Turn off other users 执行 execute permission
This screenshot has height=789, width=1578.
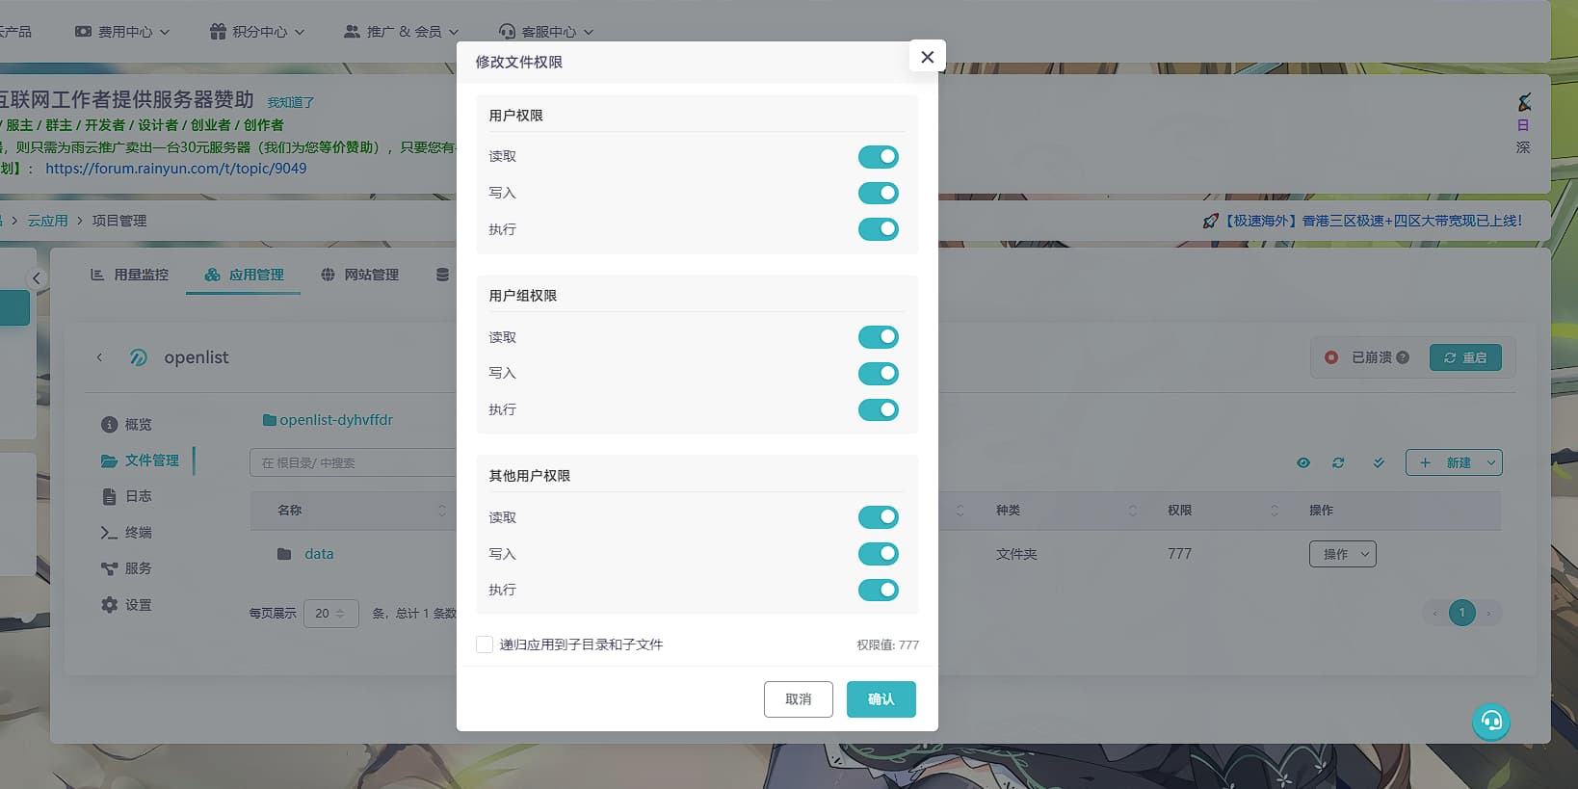[878, 591]
